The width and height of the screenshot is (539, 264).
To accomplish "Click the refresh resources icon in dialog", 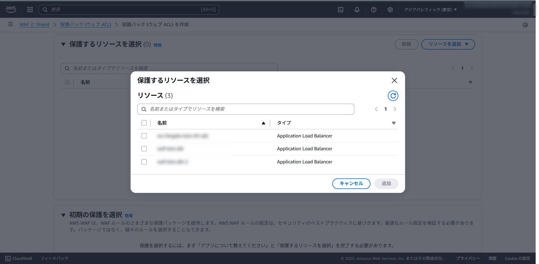I will point(393,96).
